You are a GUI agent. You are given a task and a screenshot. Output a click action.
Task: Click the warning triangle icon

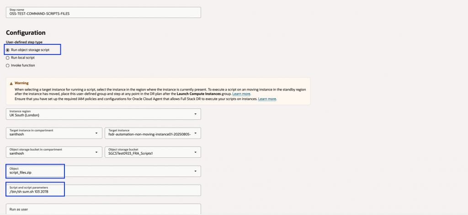tap(11, 83)
